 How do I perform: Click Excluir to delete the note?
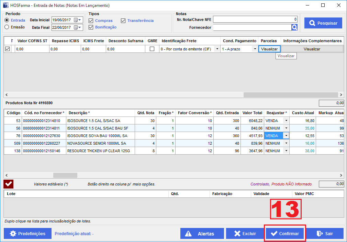click(x=245, y=233)
